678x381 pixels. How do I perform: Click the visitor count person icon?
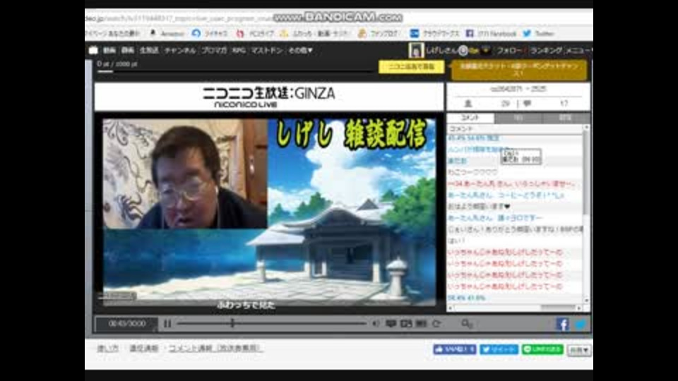pyautogui.click(x=468, y=104)
